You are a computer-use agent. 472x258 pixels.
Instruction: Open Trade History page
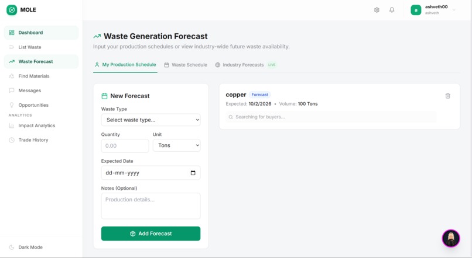(41, 140)
